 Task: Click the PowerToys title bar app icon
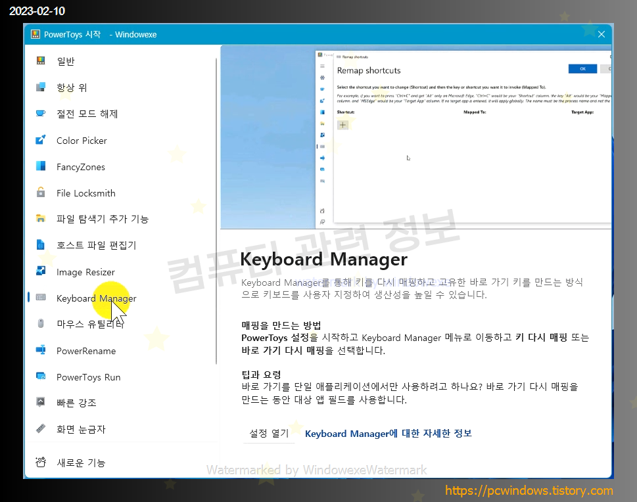click(35, 34)
